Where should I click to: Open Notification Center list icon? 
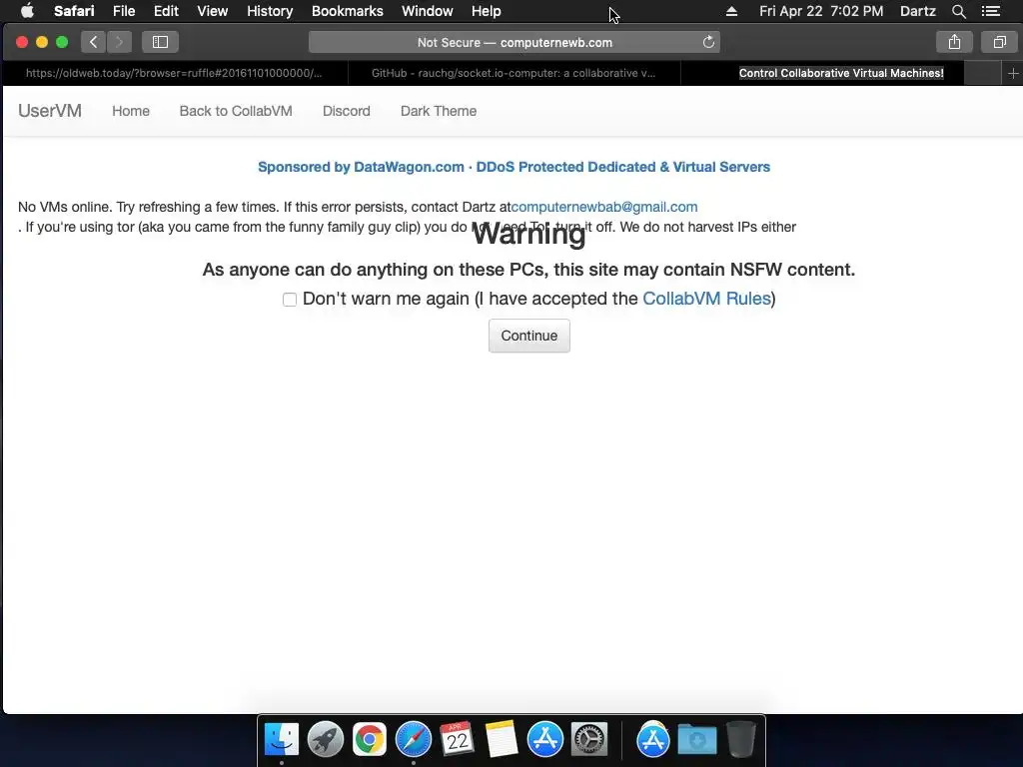(x=990, y=11)
